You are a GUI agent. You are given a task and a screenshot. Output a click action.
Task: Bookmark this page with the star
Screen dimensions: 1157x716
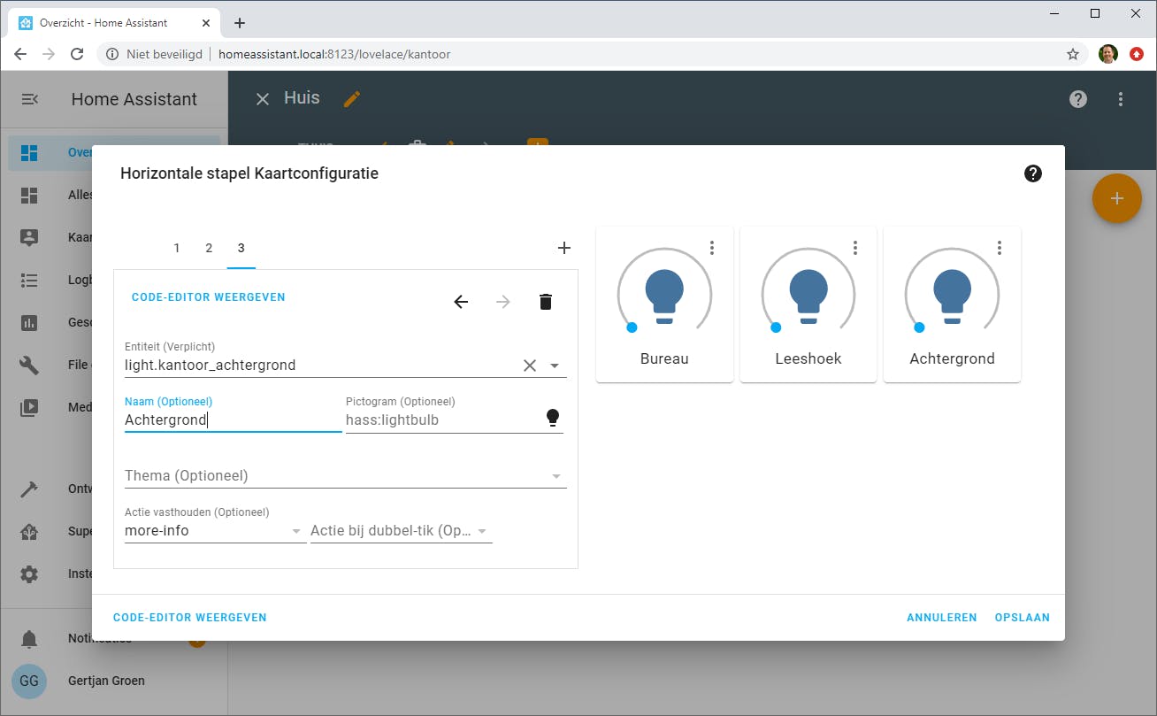[x=1073, y=54]
